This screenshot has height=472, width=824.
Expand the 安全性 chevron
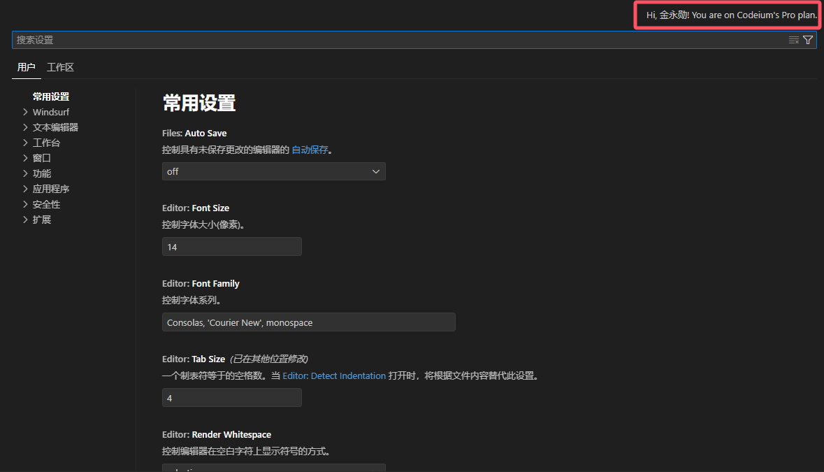25,204
